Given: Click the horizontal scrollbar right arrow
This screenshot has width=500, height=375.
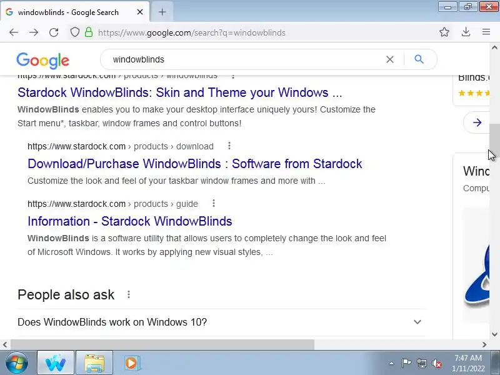Looking at the screenshot, I should click(484, 344).
